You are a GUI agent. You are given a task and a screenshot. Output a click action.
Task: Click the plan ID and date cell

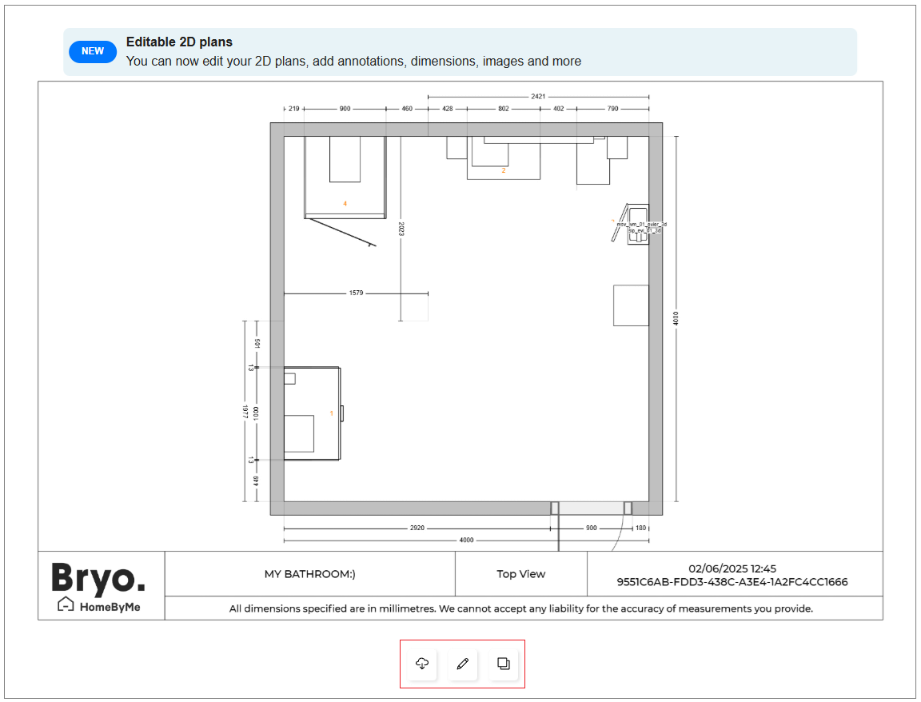coord(732,575)
